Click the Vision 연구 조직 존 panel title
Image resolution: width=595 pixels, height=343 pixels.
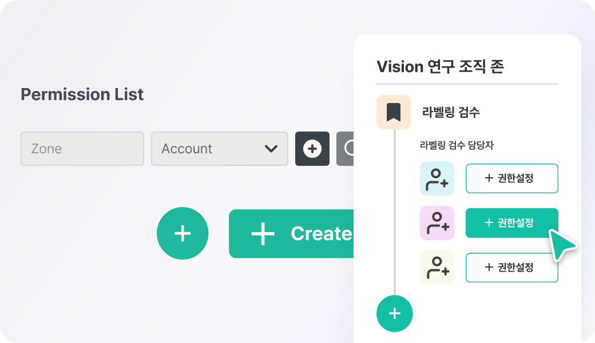[440, 67]
